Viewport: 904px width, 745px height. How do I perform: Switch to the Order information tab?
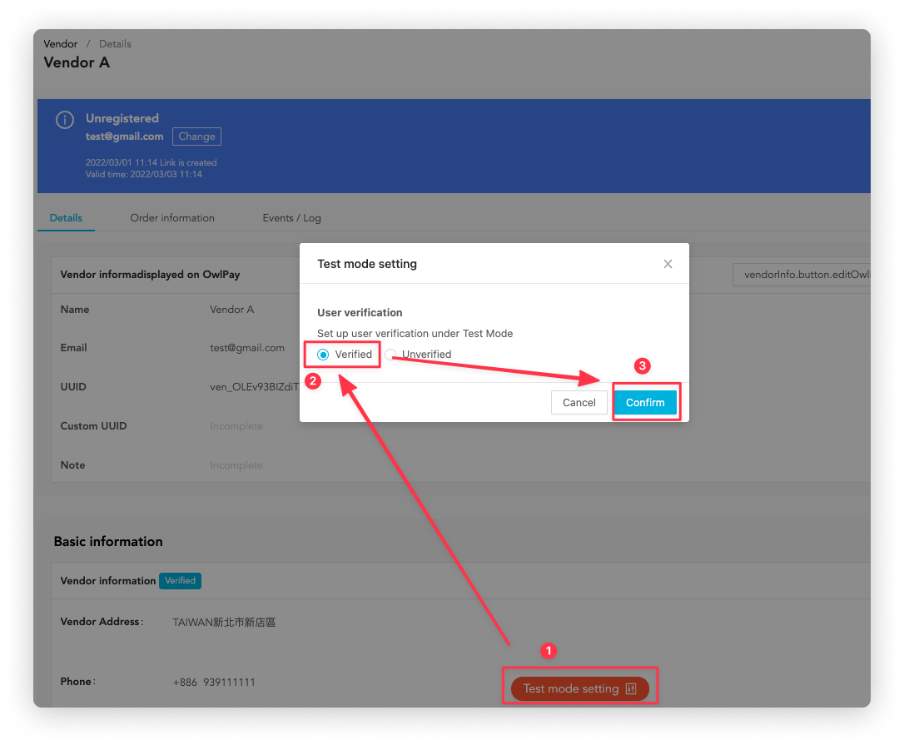[x=172, y=218]
